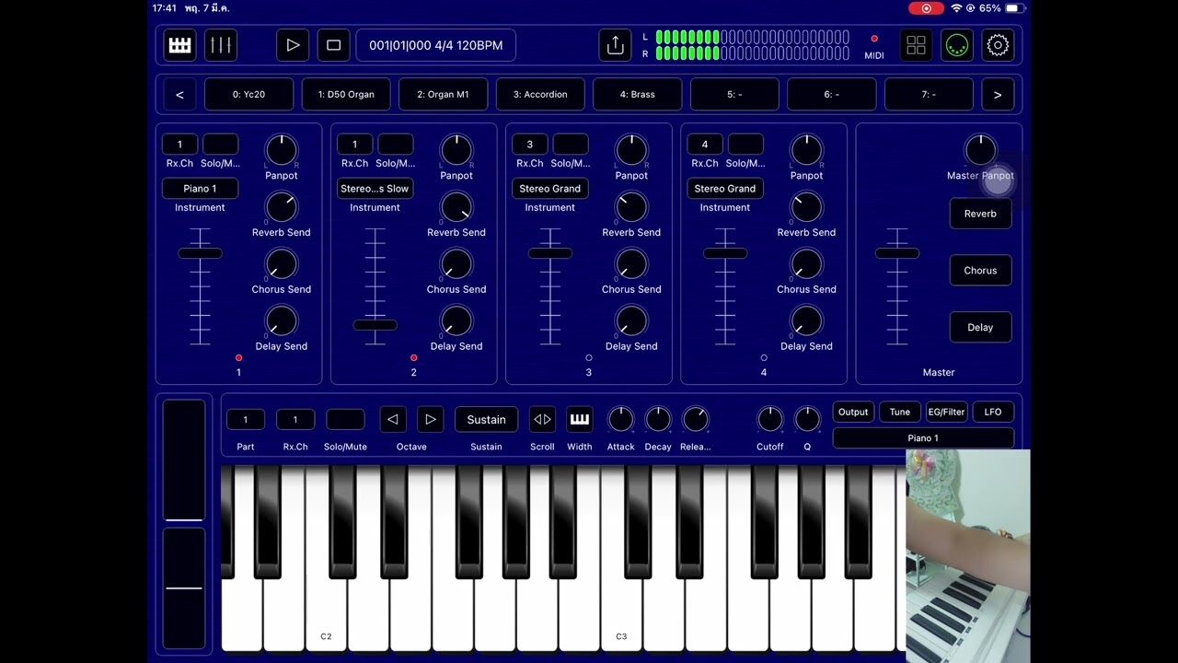Click part 1 Panpot knob
1178x663 pixels.
pos(281,150)
